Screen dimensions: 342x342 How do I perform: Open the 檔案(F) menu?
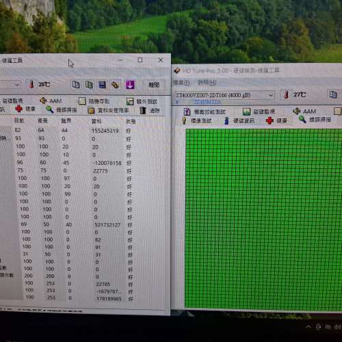(x=181, y=83)
